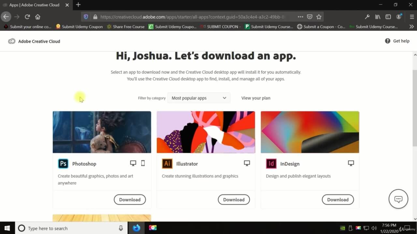Open the wrench tool icon in toolbar
The image size is (417, 234).
367,17
